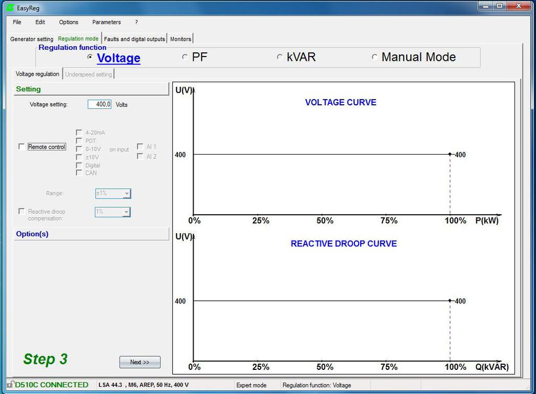
Task: Click the Q(kVAR) axis label
Action: (x=492, y=367)
